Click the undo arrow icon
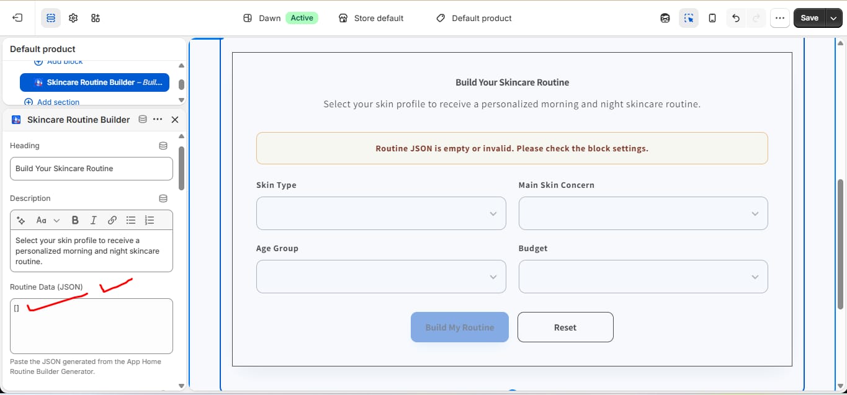 click(x=736, y=18)
